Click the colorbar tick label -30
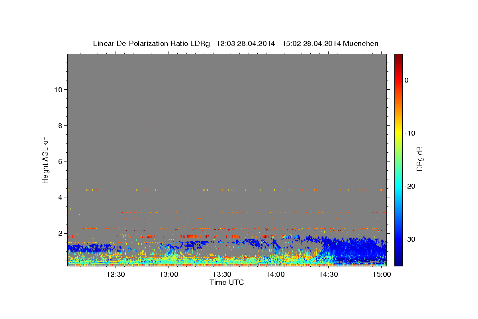 click(410, 239)
